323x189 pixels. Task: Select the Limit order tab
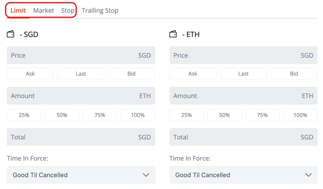[18, 10]
